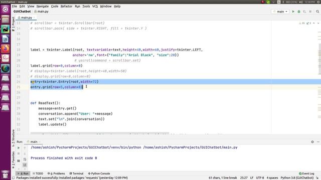Click the tool window quick-access icon in status bar
321x180 pixels.
click(x=14, y=178)
